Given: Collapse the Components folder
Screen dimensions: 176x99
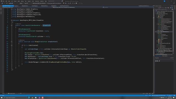Looking at the screenshot, I should coord(157,24).
